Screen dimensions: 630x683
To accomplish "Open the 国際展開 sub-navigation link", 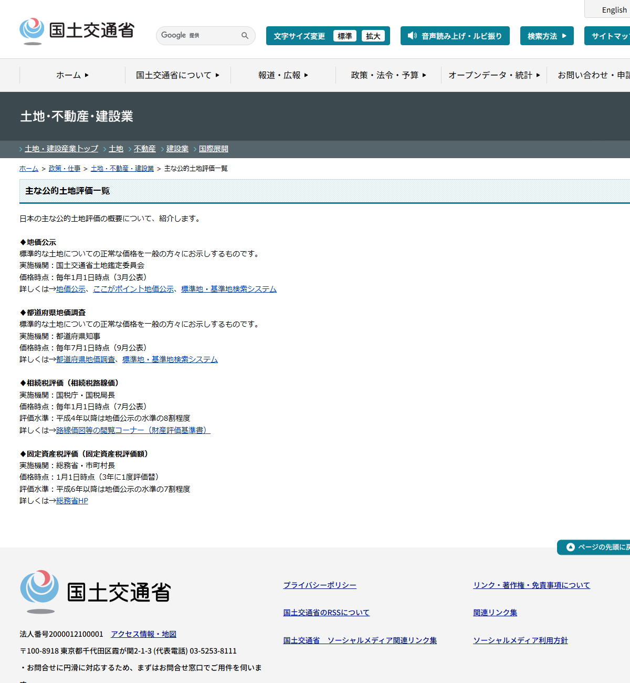I will 214,149.
